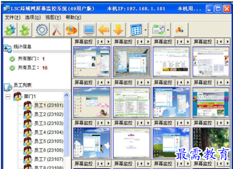The height and width of the screenshot is (169, 233).
Task: Click tab scroll left arrow above shopping webpage thumbnail
Action: pos(221,82)
